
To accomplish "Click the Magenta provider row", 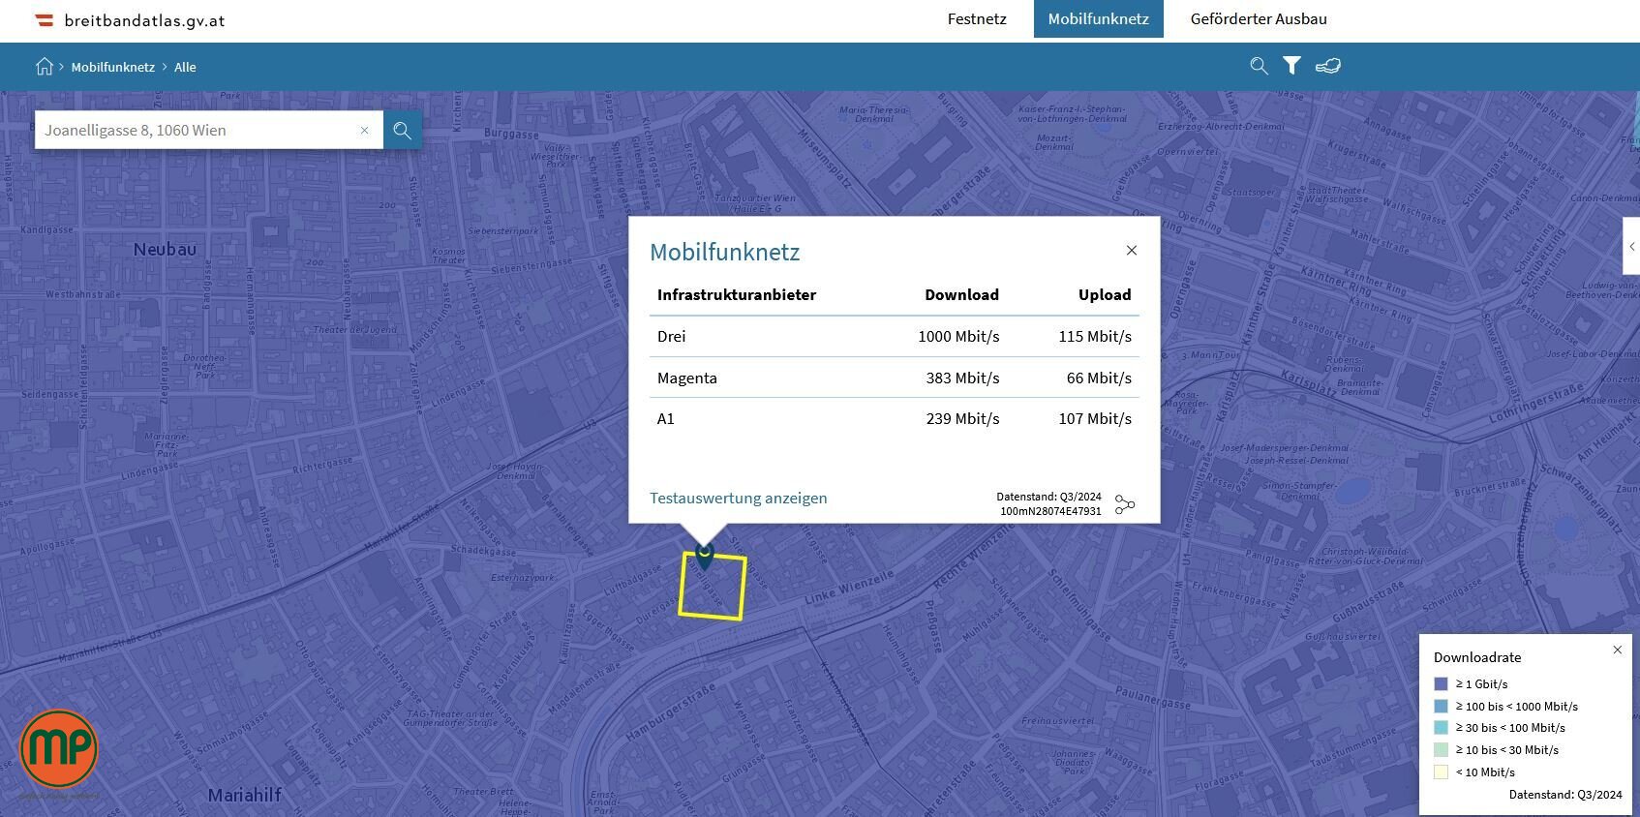I will [895, 378].
